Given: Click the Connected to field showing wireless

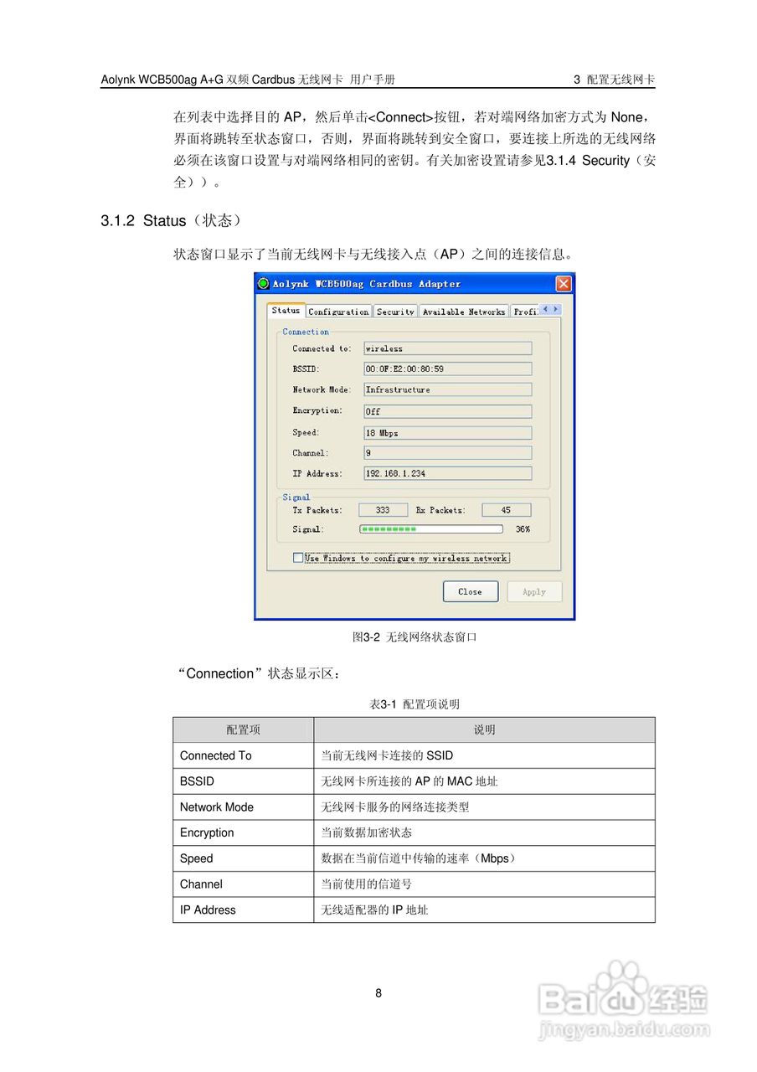Looking at the screenshot, I should 447,348.
